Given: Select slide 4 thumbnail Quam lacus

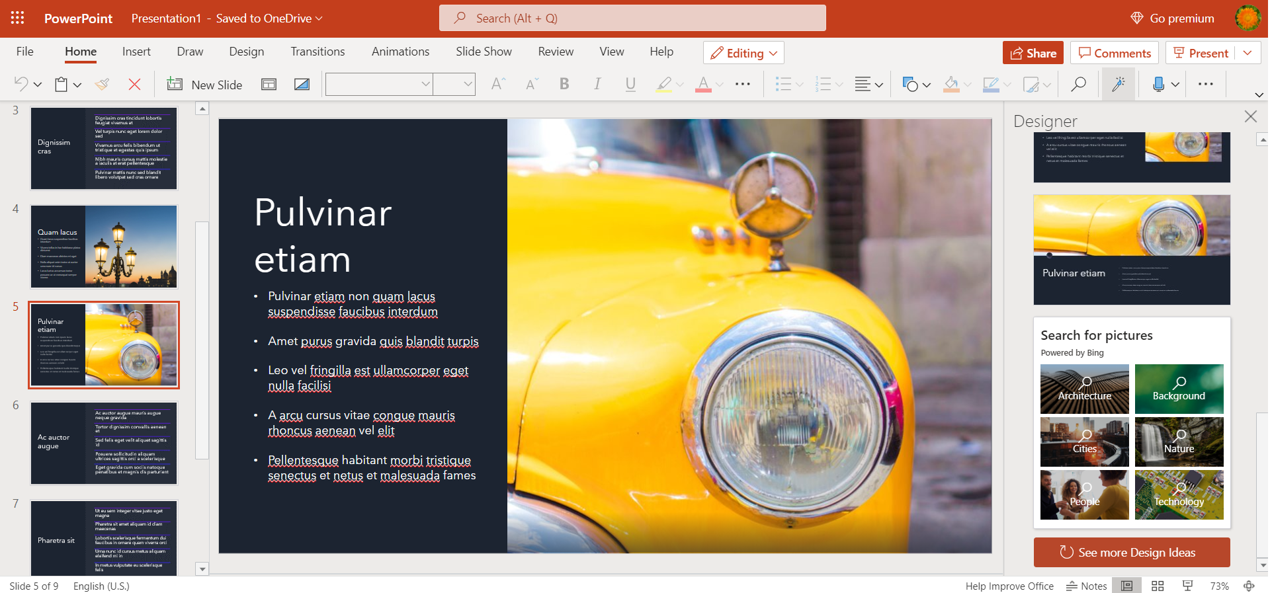Looking at the screenshot, I should [x=104, y=247].
